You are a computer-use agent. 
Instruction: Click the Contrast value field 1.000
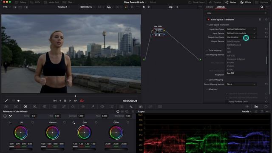click(x=81, y=116)
